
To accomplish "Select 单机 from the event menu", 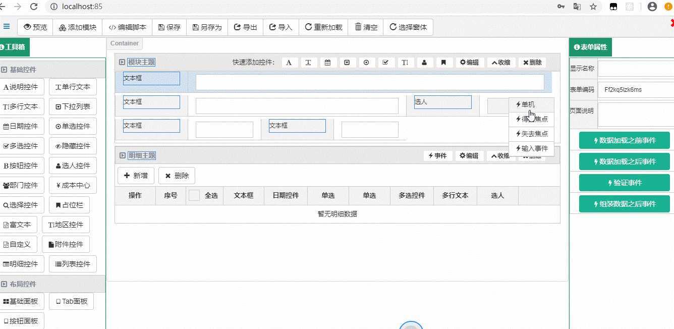I will pos(531,104).
